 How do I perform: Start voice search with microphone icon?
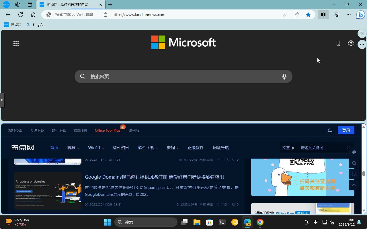coord(284,76)
